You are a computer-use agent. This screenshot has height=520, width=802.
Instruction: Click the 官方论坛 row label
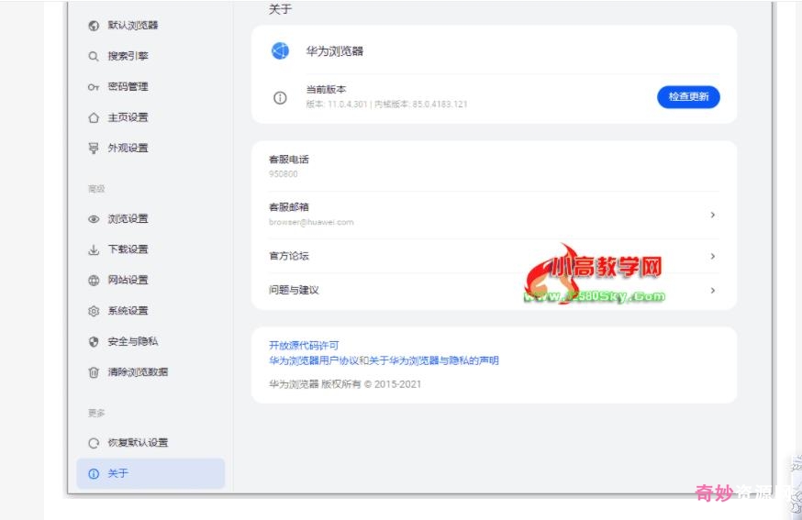289,256
